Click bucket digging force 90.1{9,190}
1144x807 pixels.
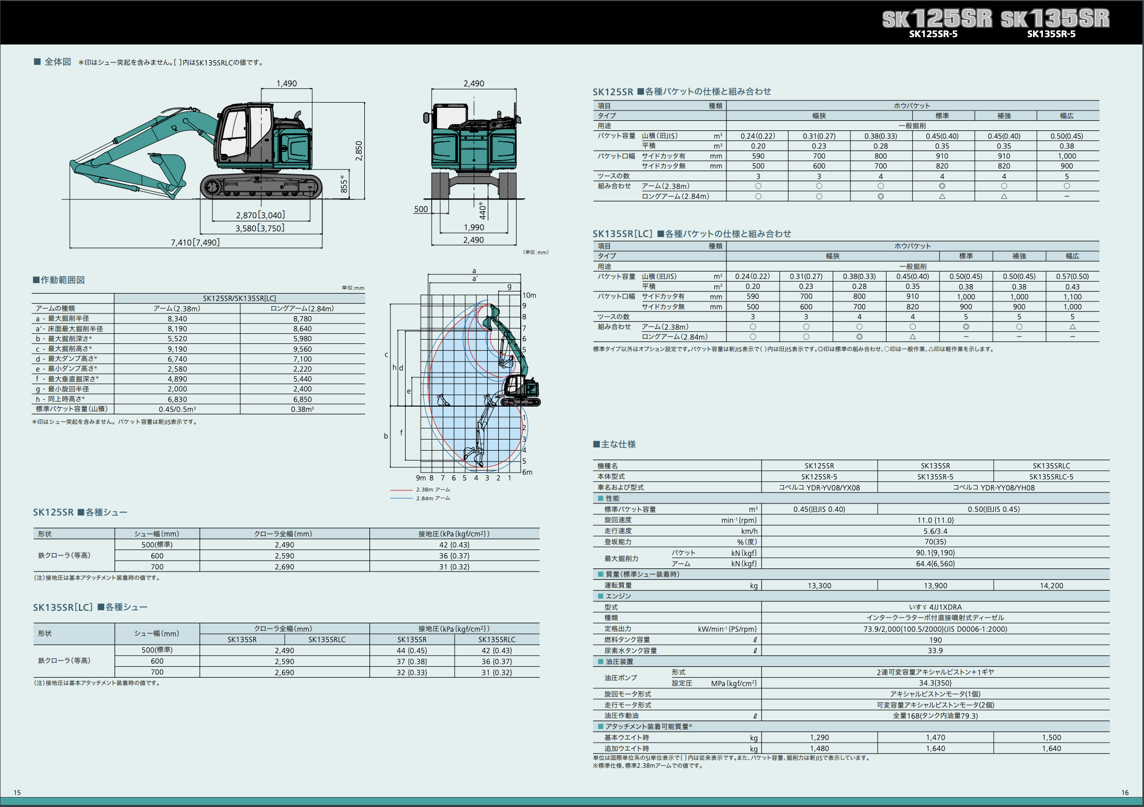pyautogui.click(x=935, y=553)
